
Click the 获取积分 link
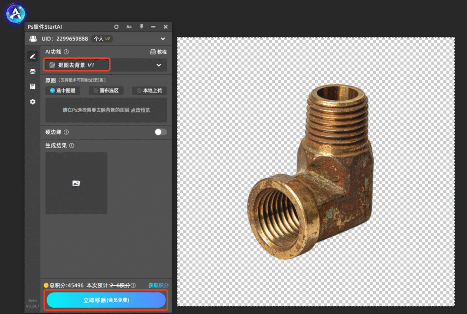pyautogui.click(x=158, y=285)
